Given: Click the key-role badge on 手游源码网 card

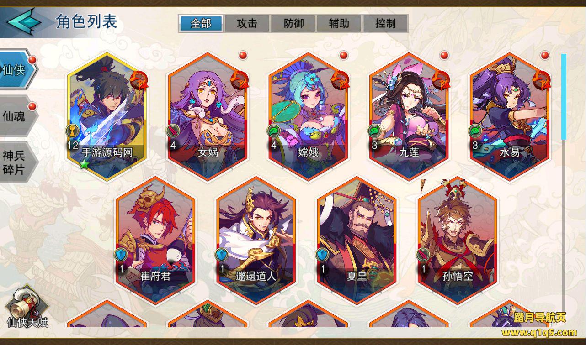Looking at the screenshot, I should (72, 131).
